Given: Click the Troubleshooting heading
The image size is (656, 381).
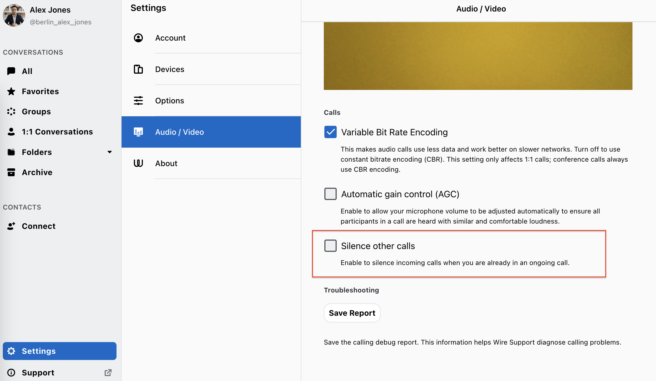Looking at the screenshot, I should pos(351,290).
